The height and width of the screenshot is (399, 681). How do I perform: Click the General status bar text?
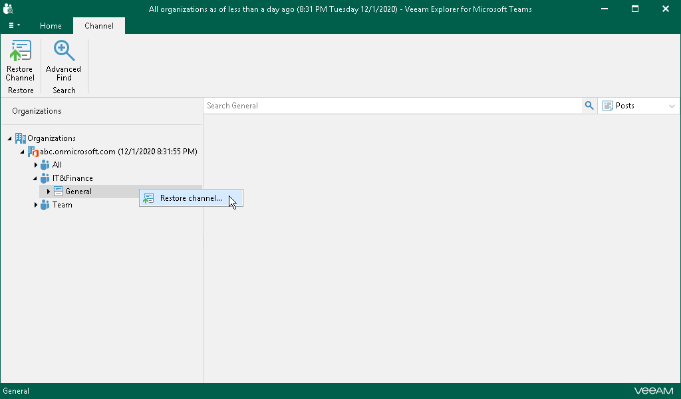(x=16, y=391)
